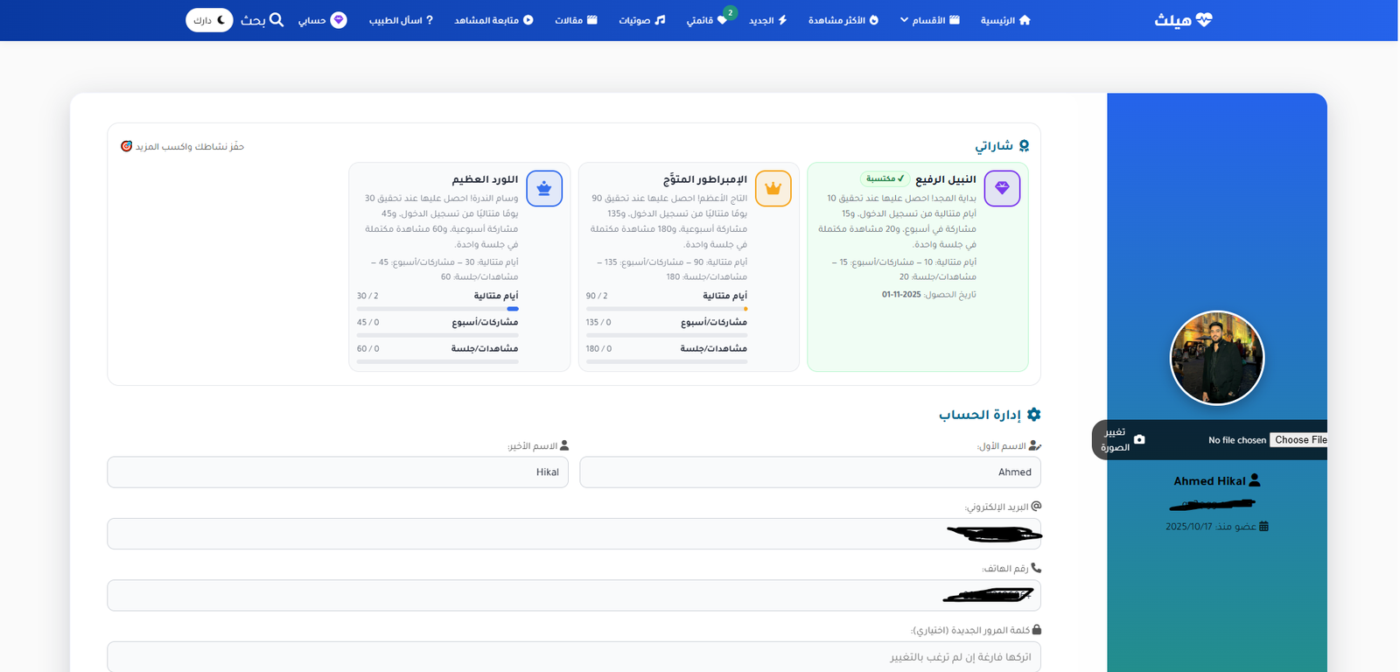The height and width of the screenshot is (672, 1400).
Task: Click the Health site logo
Action: coord(1183,20)
